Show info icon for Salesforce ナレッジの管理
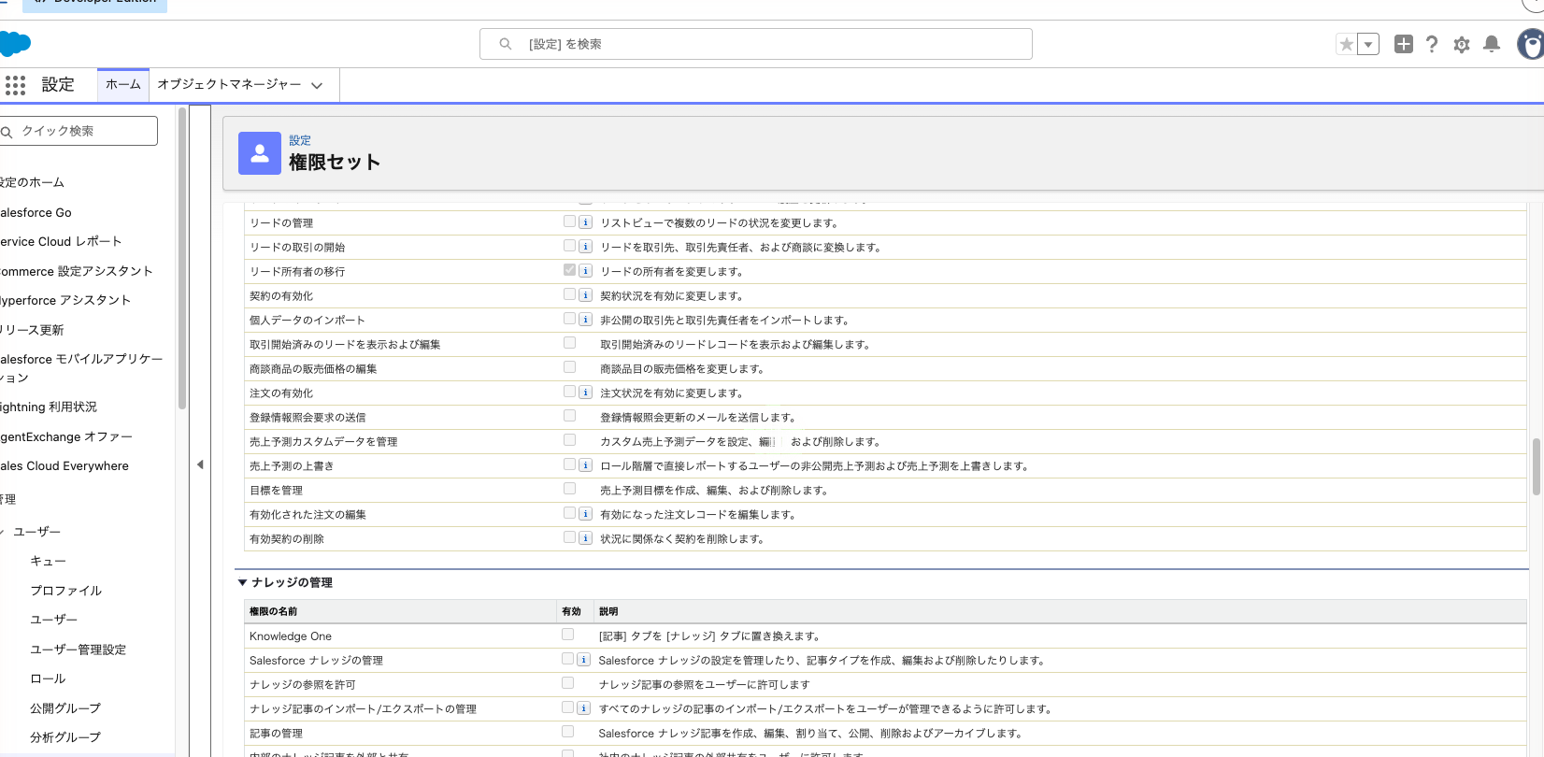Screen dimensions: 1544x757 (583, 660)
